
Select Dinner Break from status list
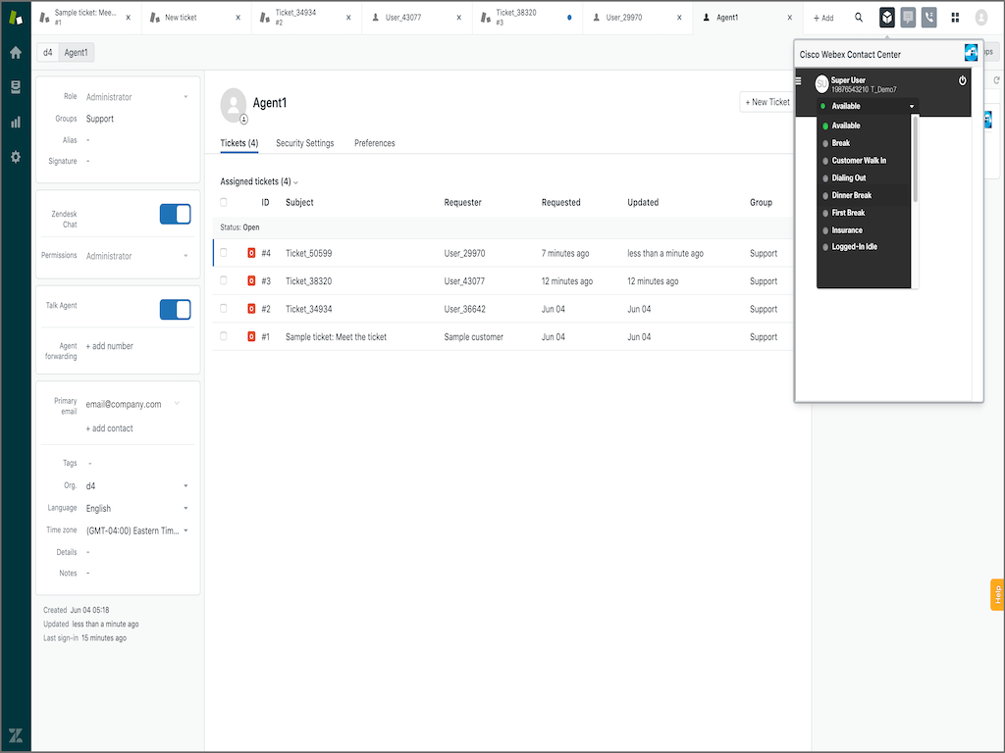[851, 195]
